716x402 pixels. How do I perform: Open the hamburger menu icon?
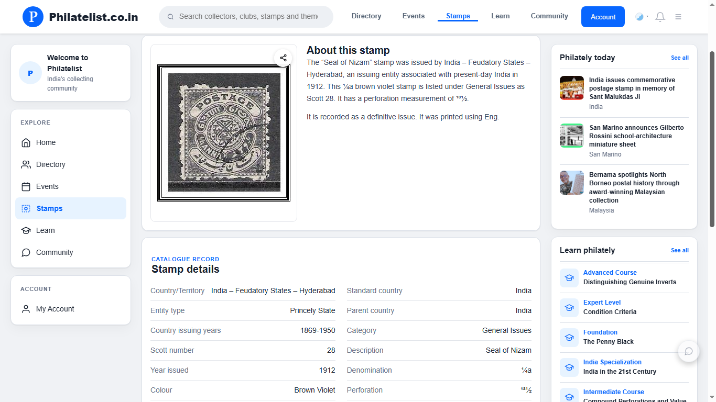tap(678, 17)
